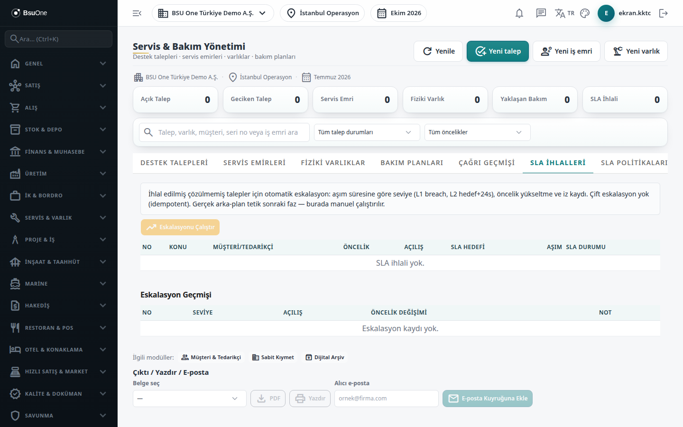The height and width of the screenshot is (427, 683).
Task: Open the Tüm talep durumları dropdown
Action: coord(367,132)
